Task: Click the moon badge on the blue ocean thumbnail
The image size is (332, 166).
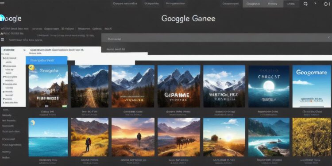Action: 32,123
